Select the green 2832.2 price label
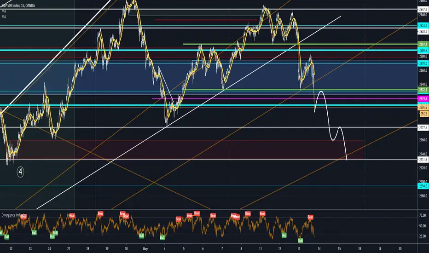429x253 pixels. tap(423, 90)
